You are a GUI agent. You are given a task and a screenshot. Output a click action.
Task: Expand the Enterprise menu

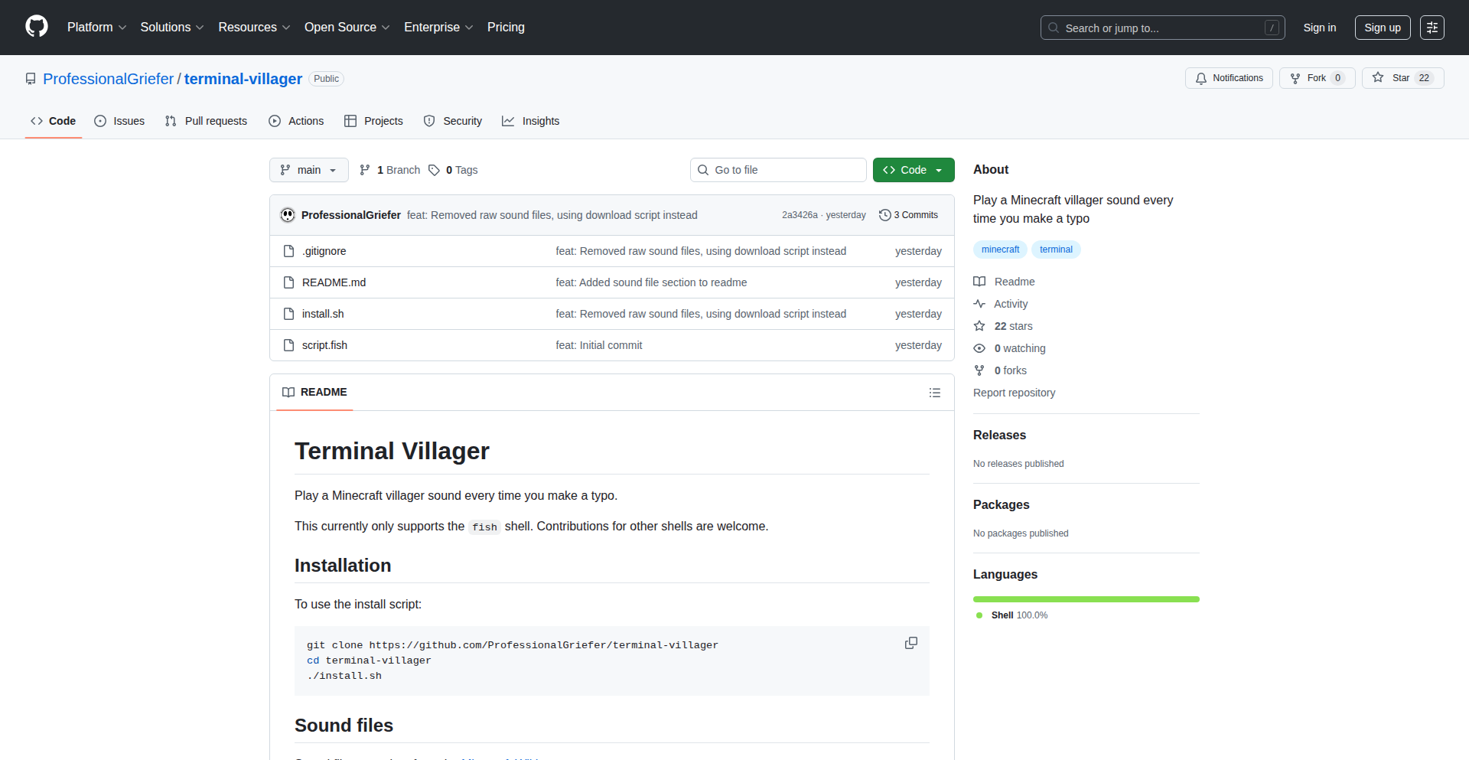coord(438,27)
